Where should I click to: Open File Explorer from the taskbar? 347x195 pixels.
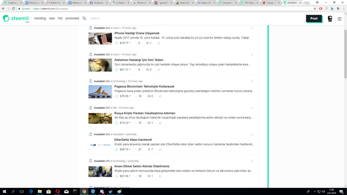point(40,191)
